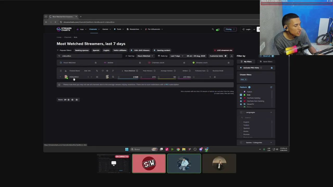Click the Windows Start button
Screen dimensions: 333x187
point(127,149)
